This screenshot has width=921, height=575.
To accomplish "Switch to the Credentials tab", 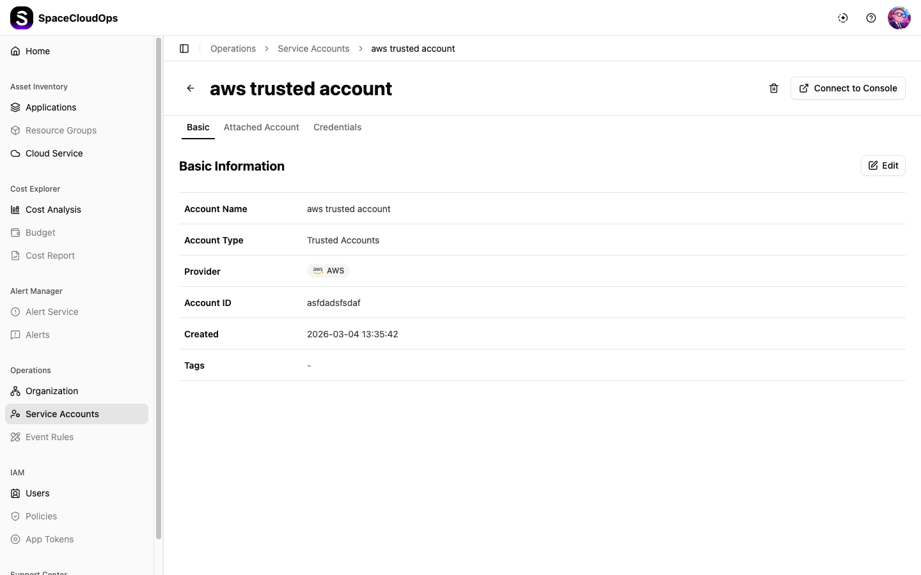I will (x=337, y=127).
